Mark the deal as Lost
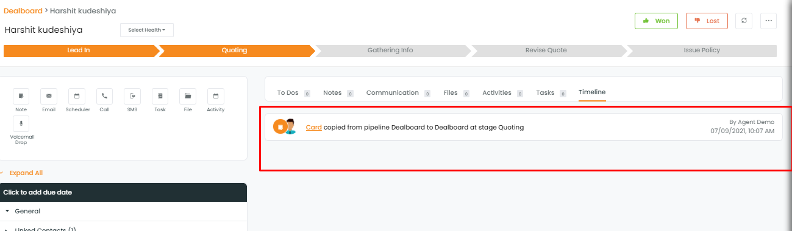 (707, 21)
